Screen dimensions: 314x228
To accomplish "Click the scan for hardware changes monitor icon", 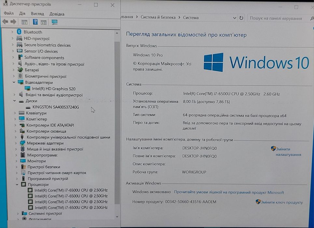I will 54,22.
